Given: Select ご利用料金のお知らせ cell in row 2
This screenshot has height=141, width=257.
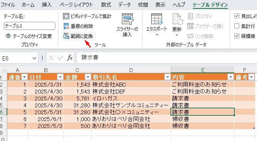Looking at the screenshot, I should (203, 85).
